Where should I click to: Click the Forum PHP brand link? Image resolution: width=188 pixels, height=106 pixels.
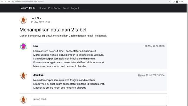click(27, 8)
